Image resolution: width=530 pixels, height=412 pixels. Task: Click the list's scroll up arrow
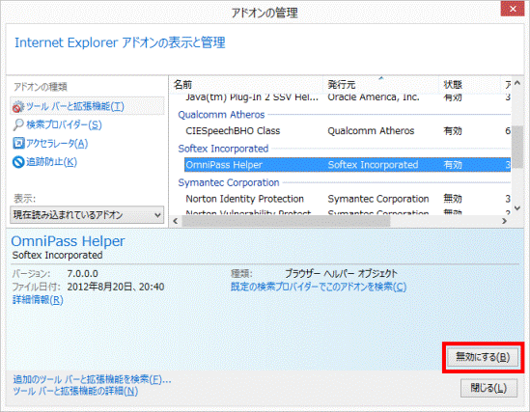(517, 83)
